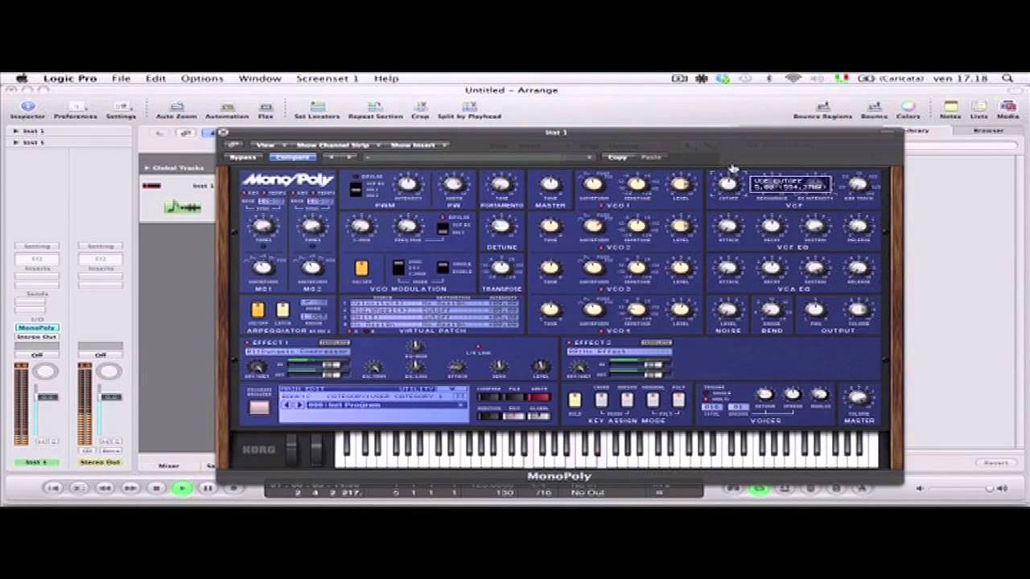Toggle the orange VCO Modulation switch
Viewport: 1030px width, 579px height.
click(x=361, y=269)
